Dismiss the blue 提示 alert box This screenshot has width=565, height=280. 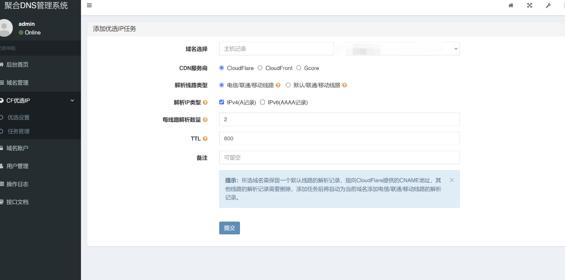click(x=452, y=180)
